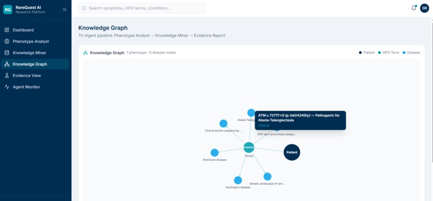Click the 'Knowledge Graph' page heading
The height and width of the screenshot is (201, 433).
[x=103, y=28]
